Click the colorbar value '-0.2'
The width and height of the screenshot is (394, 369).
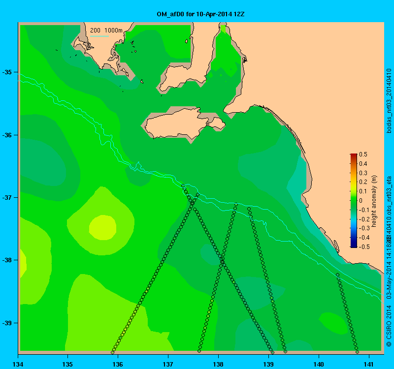tap(363, 219)
